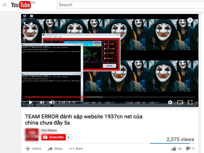Image resolution: width=204 pixels, height=153 pixels.
Task: Like the video with thumbs up
Action: [174, 149]
